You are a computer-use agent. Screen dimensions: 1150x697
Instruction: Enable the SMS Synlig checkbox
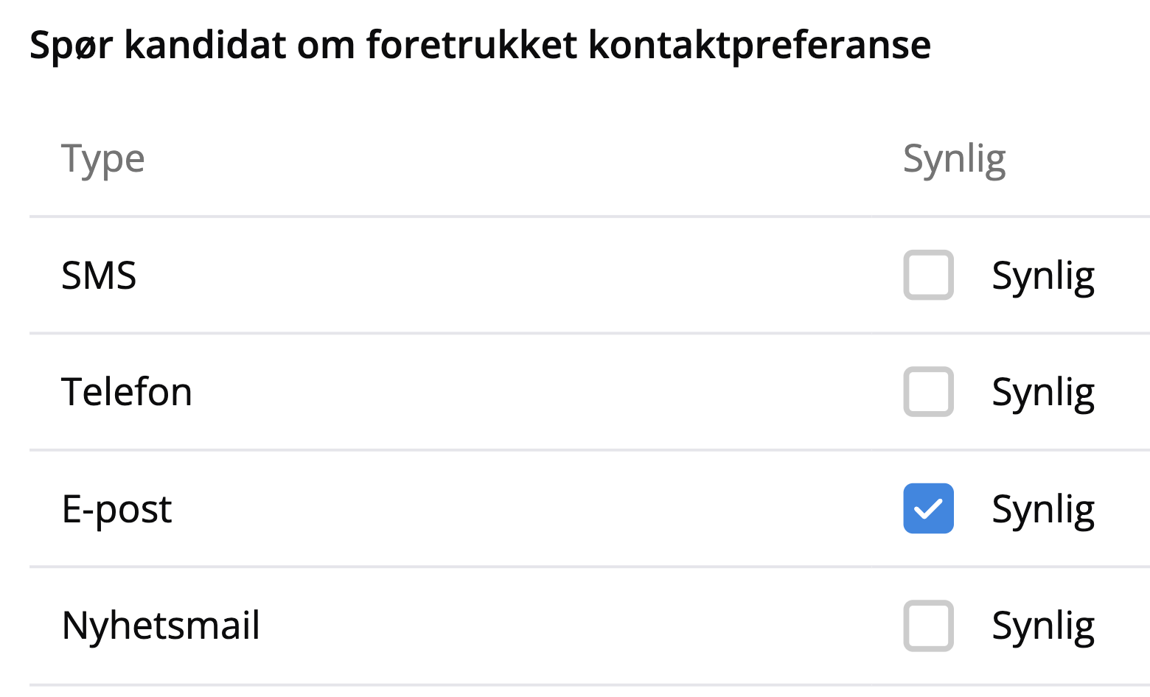coord(928,276)
